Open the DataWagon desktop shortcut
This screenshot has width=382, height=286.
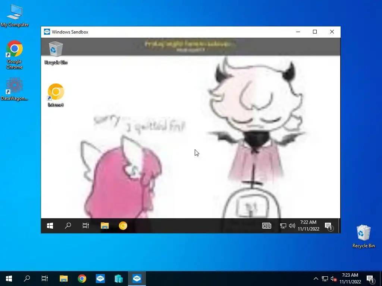15,89
